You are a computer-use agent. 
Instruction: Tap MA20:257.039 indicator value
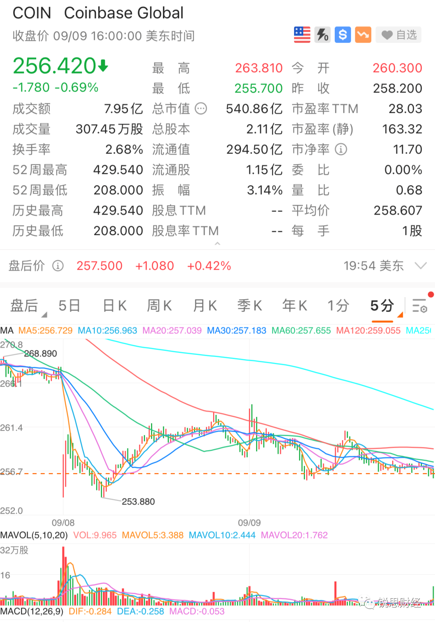point(172,331)
